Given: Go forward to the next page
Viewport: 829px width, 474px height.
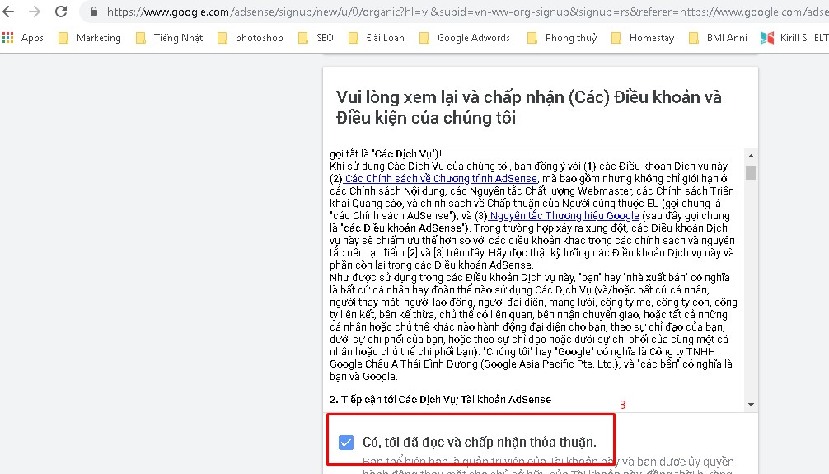Looking at the screenshot, I should point(35,11).
